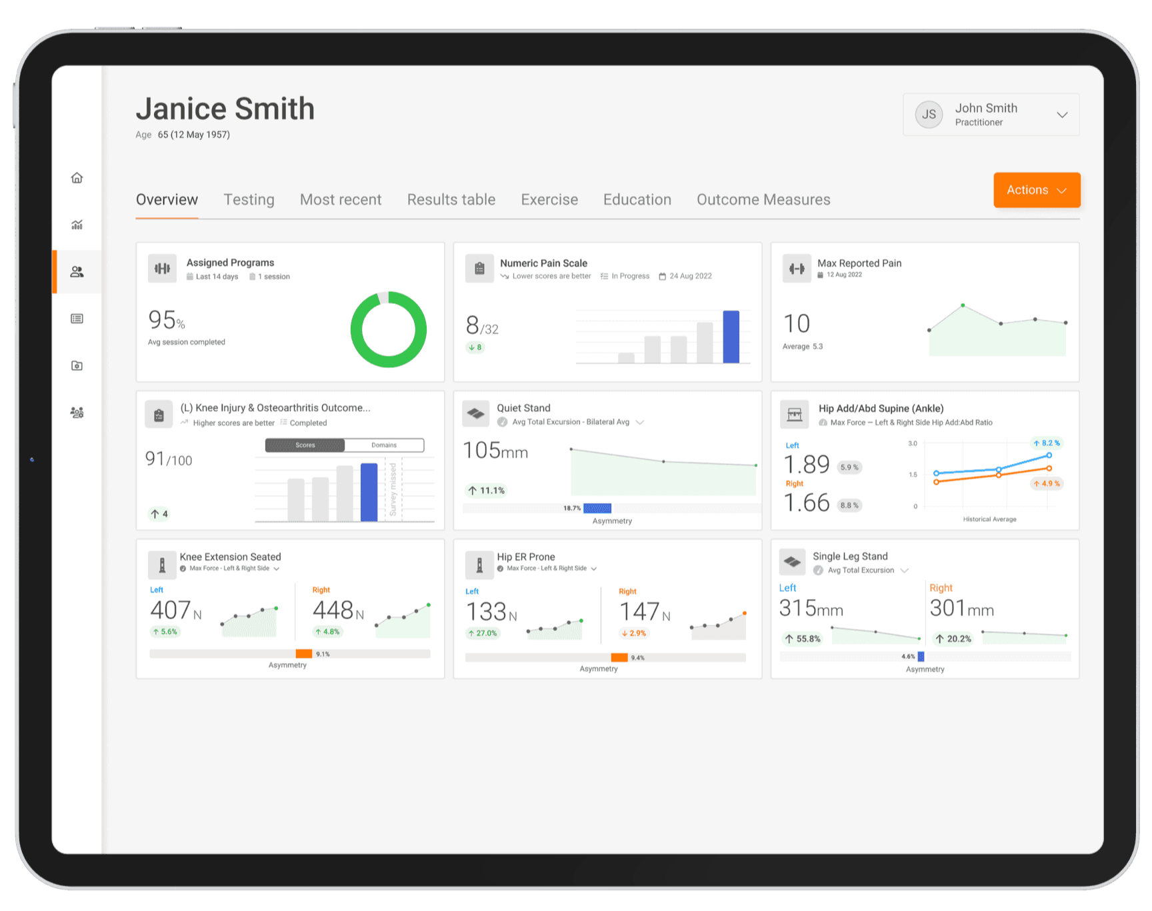Open the home icon in sidebar

click(77, 178)
